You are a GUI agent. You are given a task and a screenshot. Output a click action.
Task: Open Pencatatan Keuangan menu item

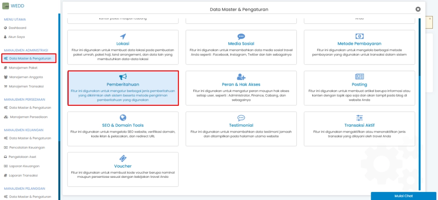pyautogui.click(x=27, y=147)
